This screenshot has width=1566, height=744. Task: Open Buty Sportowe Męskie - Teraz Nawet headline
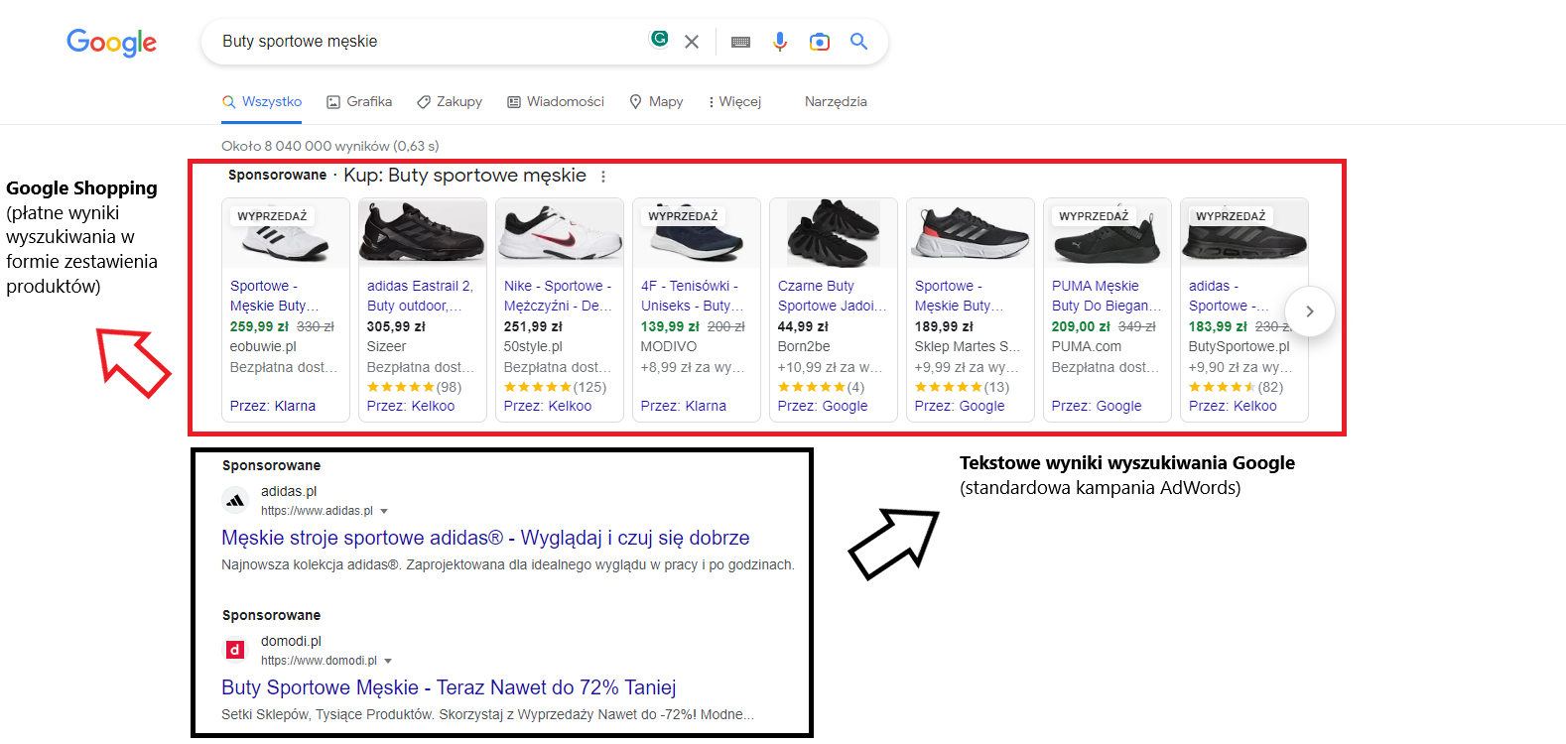[449, 687]
